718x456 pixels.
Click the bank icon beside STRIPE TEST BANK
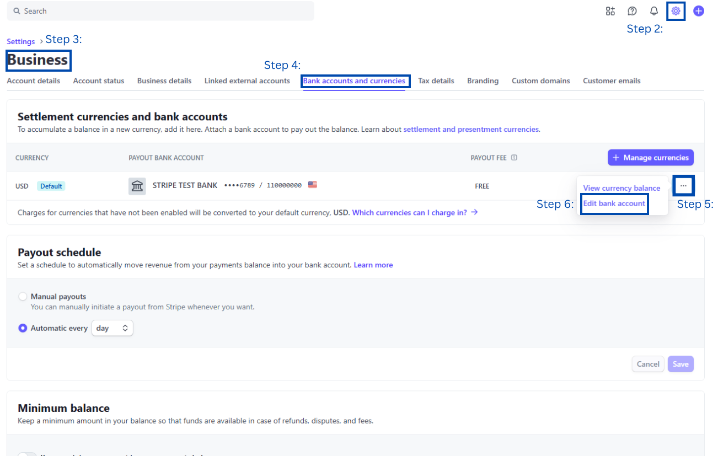(137, 186)
